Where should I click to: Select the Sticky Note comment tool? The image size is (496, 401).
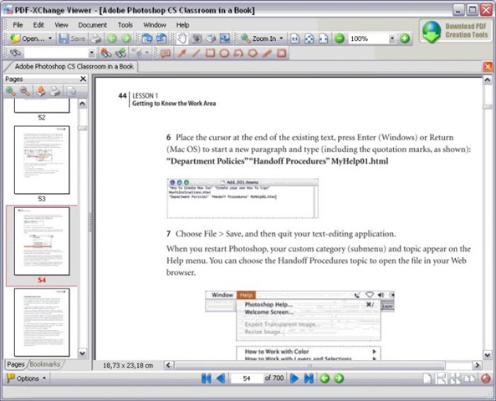pos(166,53)
